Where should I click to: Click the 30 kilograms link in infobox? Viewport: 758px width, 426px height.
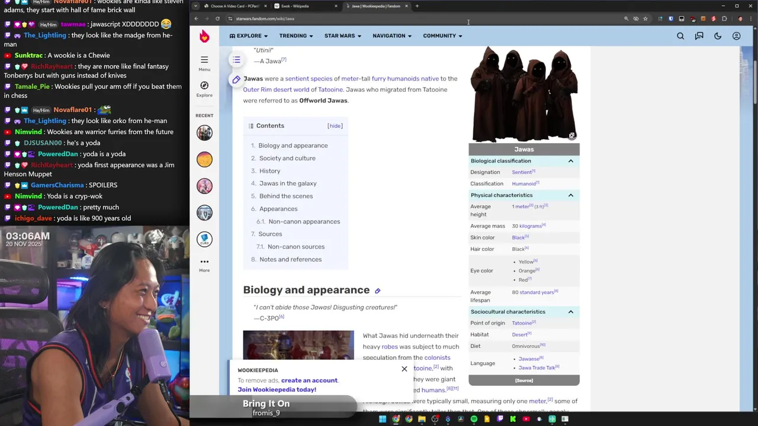coord(530,226)
